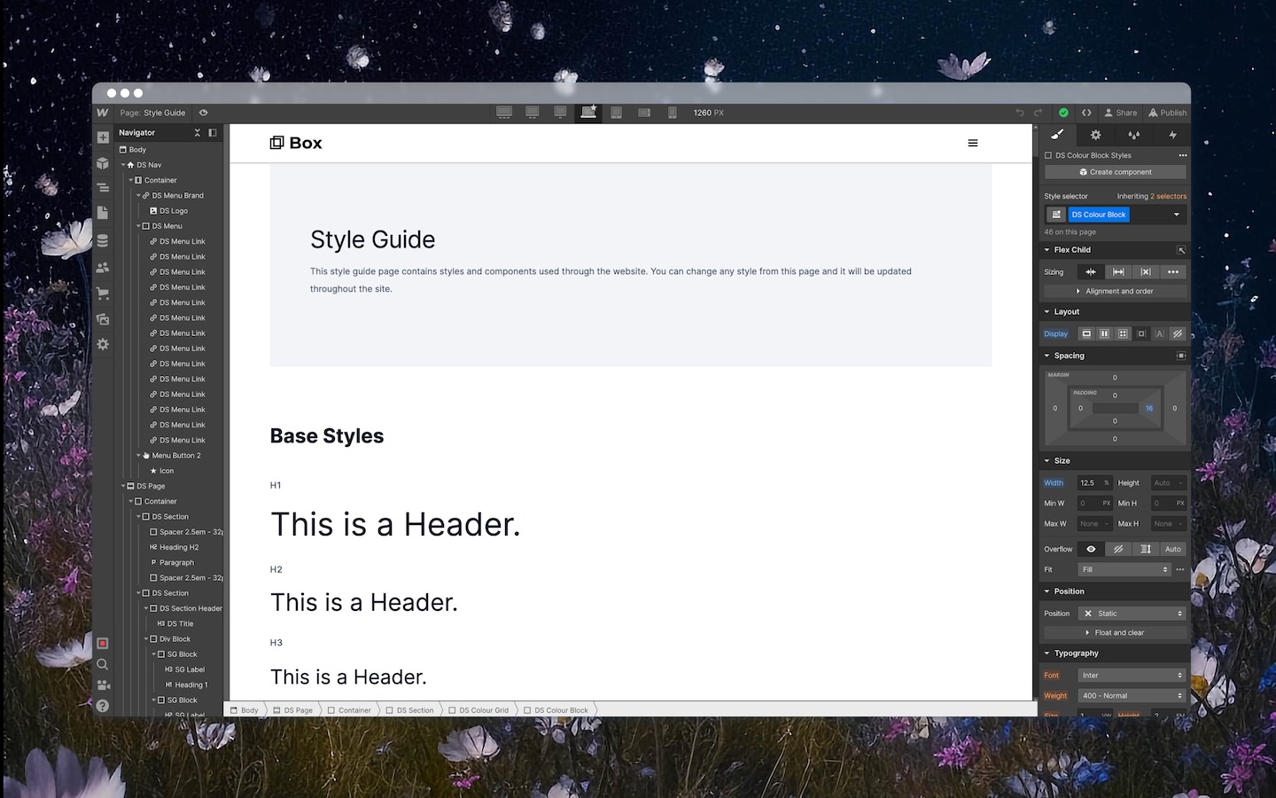
Task: Select DS Section in breadcrumb bar
Action: (x=409, y=710)
